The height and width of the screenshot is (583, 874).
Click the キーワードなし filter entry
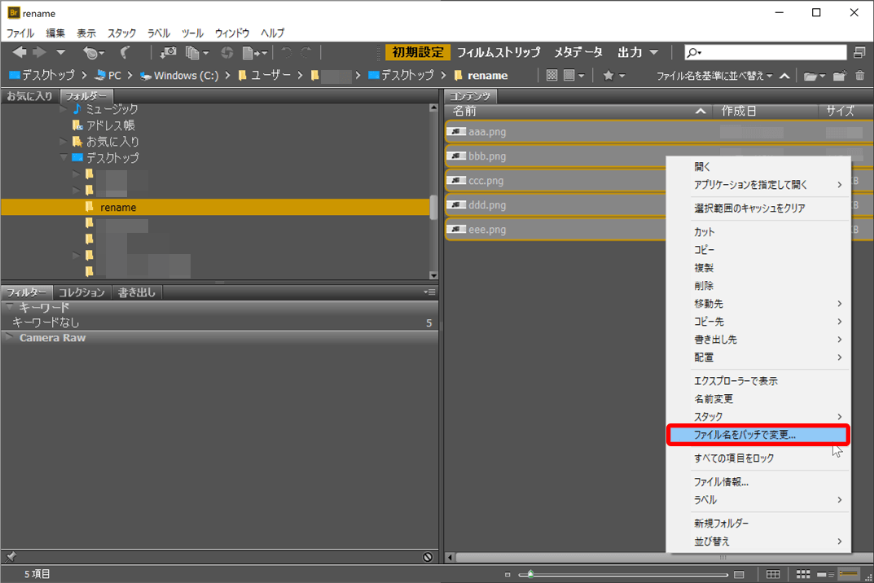point(220,322)
